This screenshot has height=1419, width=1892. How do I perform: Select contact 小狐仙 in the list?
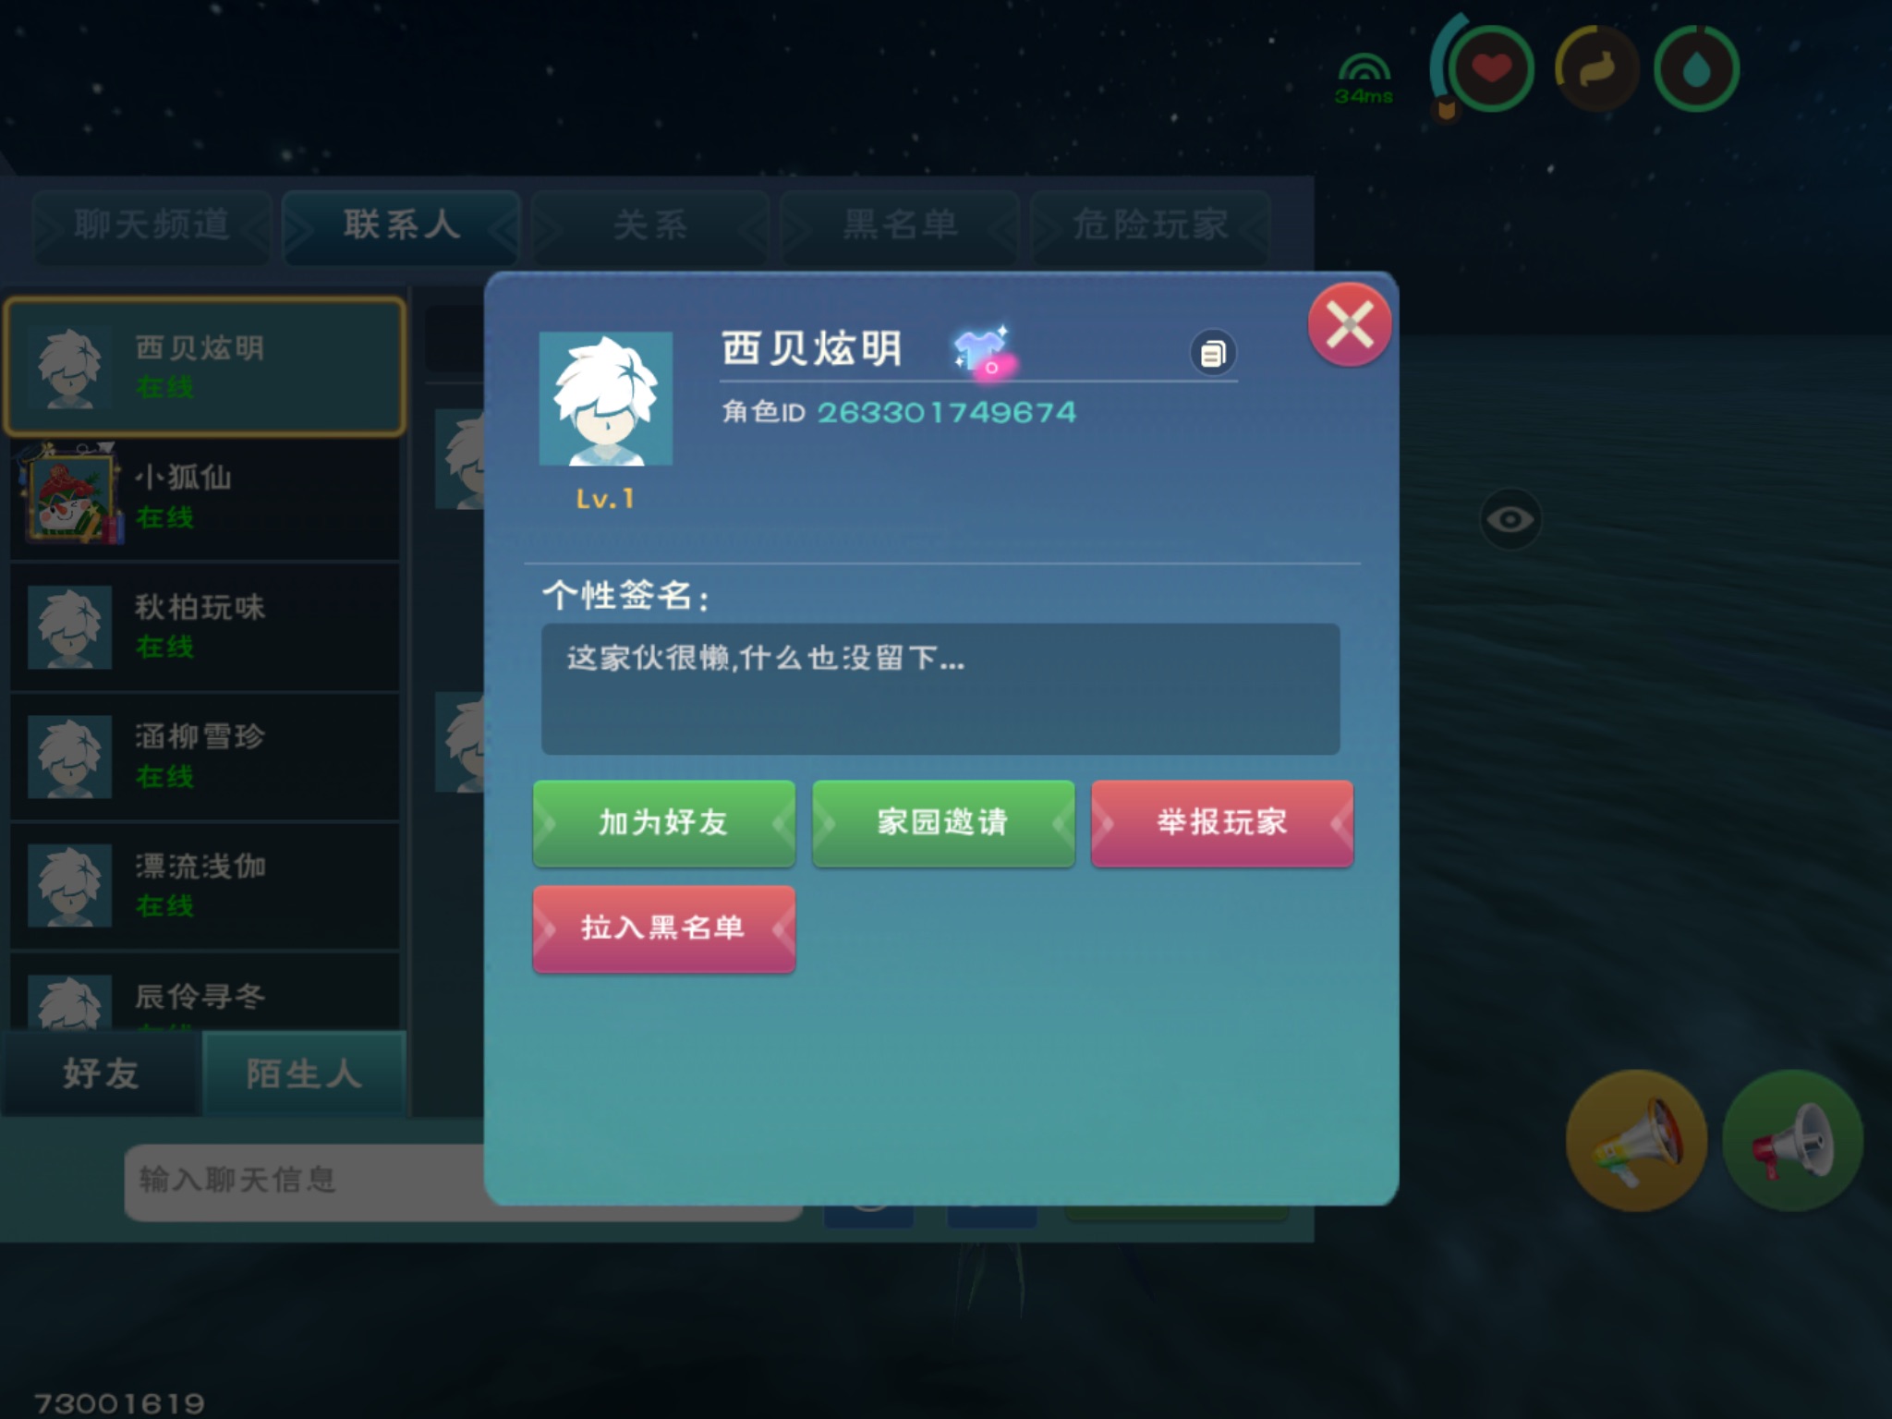tap(205, 497)
